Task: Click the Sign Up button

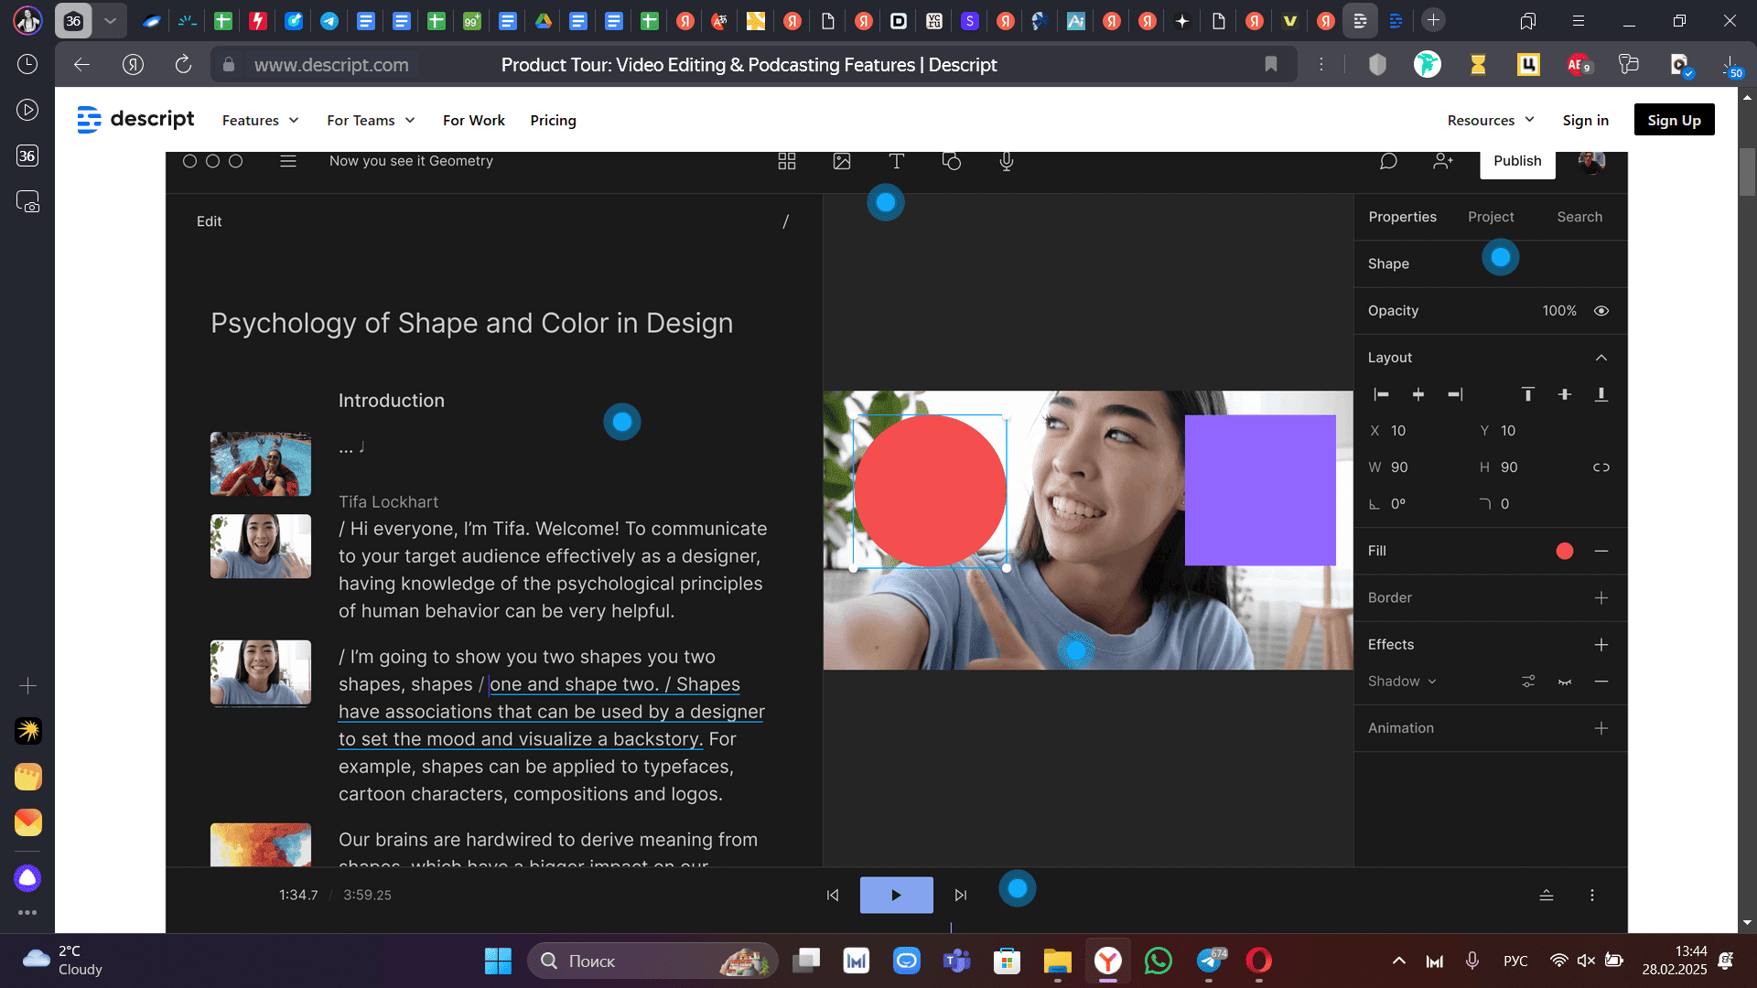Action: tap(1674, 120)
